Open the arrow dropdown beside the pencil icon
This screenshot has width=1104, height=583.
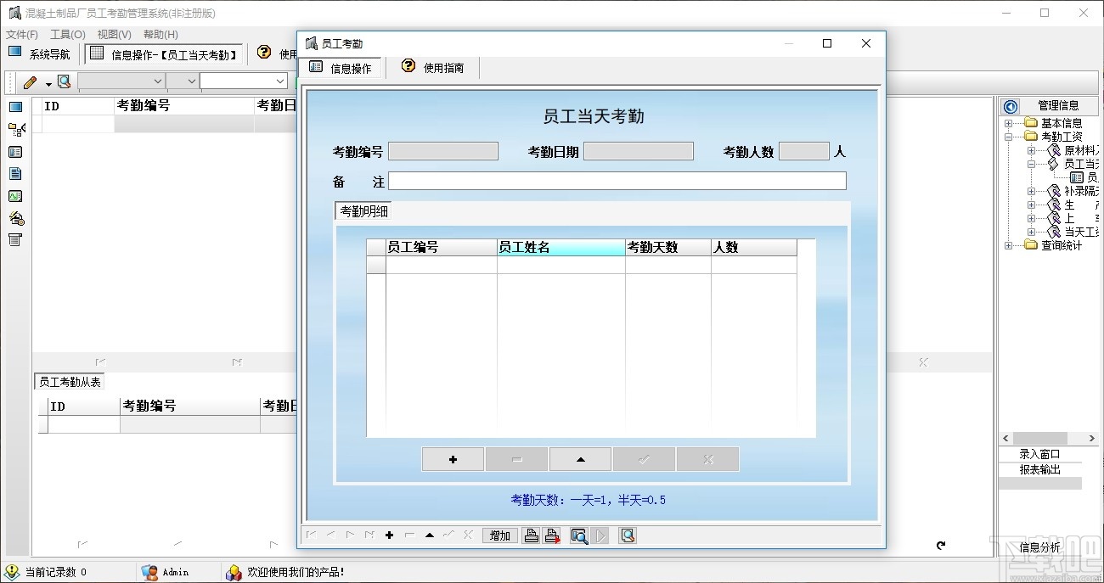pos(48,83)
